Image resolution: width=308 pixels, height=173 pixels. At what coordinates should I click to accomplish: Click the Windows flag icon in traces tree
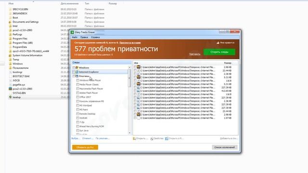[x=77, y=68]
